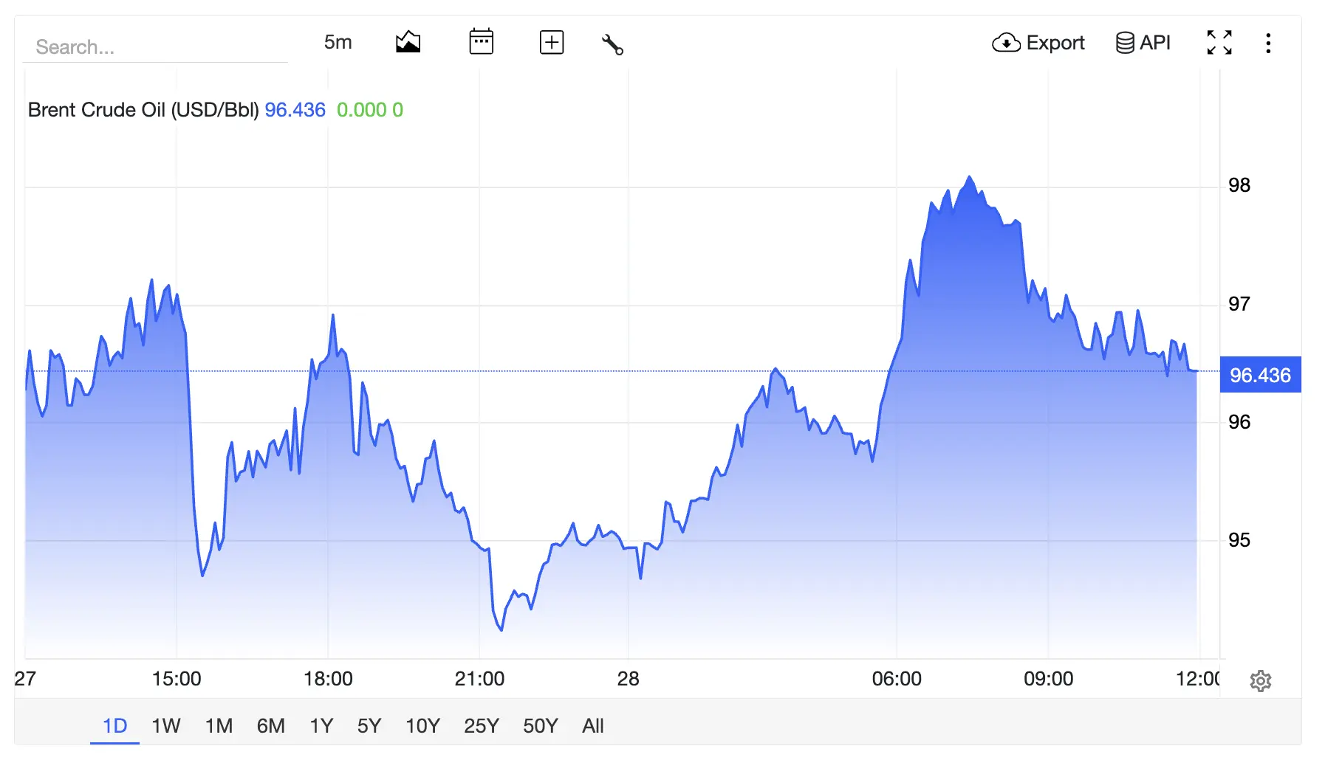The height and width of the screenshot is (760, 1325).
Task: Show the 10Y time range
Action: [422, 726]
